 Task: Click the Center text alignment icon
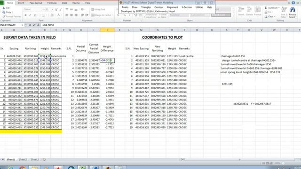(x=71, y=15)
